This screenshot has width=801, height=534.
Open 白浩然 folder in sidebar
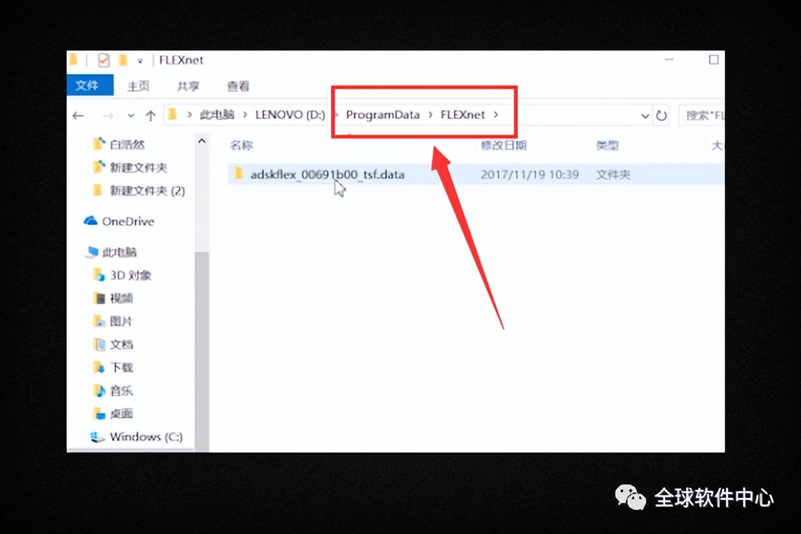tap(127, 144)
